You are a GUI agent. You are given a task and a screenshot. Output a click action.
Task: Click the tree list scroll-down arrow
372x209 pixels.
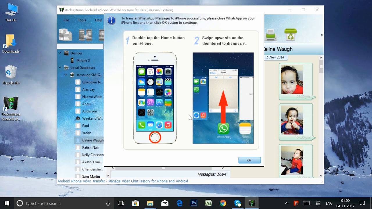[108, 176]
